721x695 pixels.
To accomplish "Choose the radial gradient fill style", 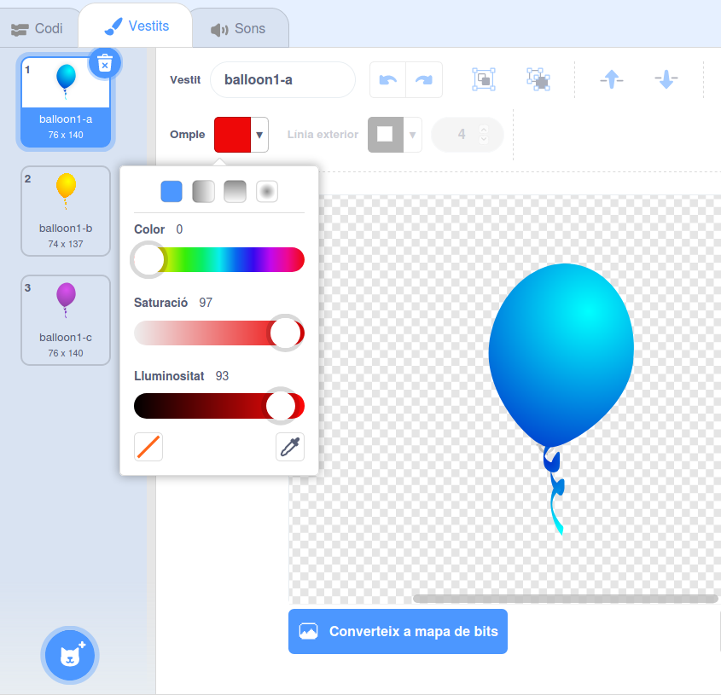I will point(267,191).
